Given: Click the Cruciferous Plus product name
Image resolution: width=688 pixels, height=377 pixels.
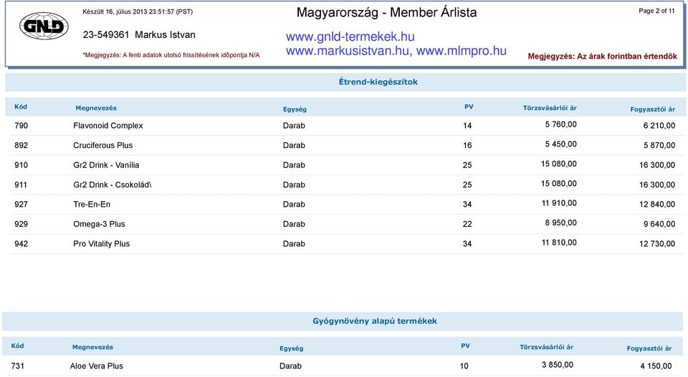Looking at the screenshot, I should [102, 145].
